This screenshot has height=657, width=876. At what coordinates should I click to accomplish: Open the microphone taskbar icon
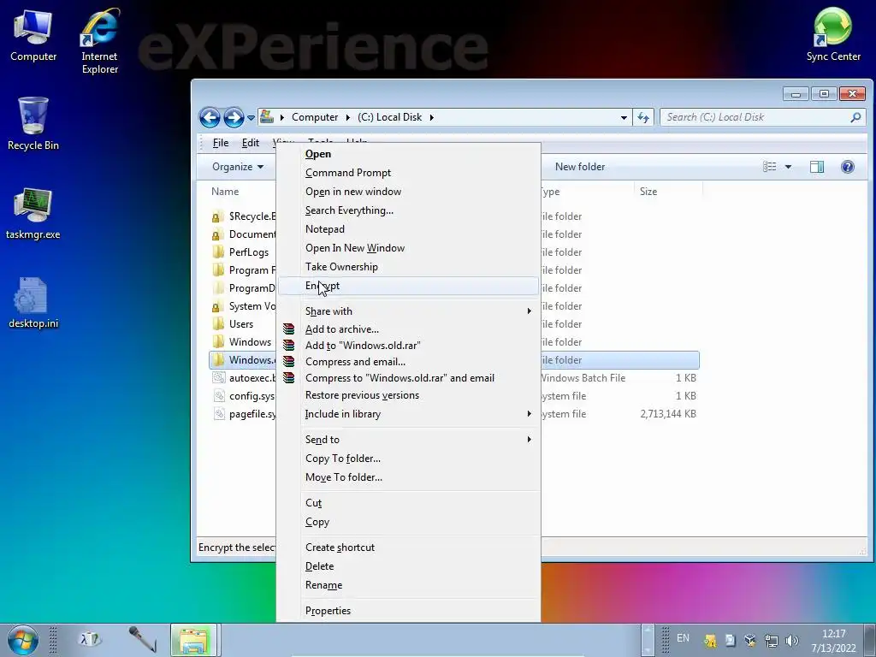point(141,638)
